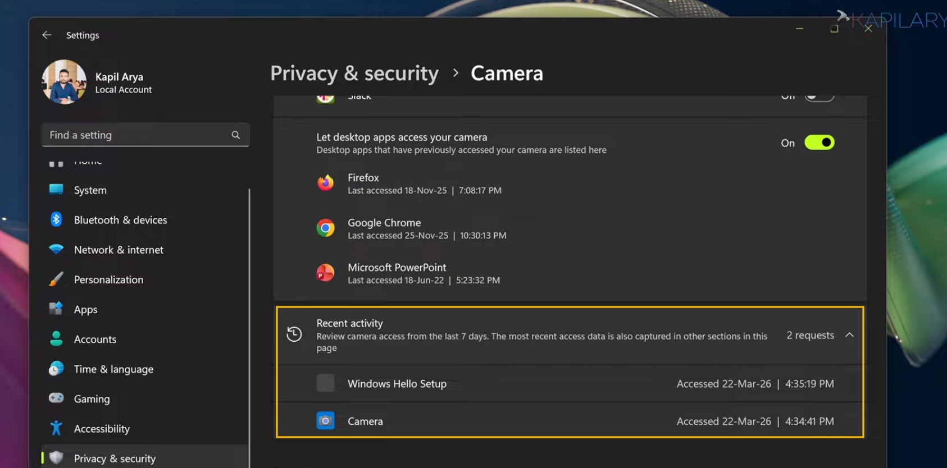Click the System monitor icon in sidebar
This screenshot has height=468, width=947.
coord(56,190)
